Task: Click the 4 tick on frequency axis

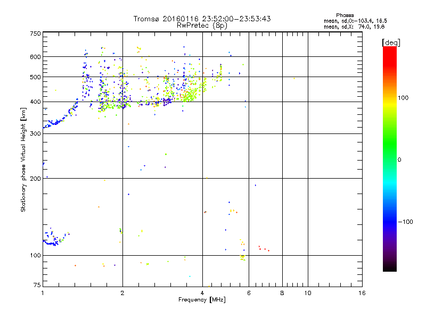Action: coord(202,293)
